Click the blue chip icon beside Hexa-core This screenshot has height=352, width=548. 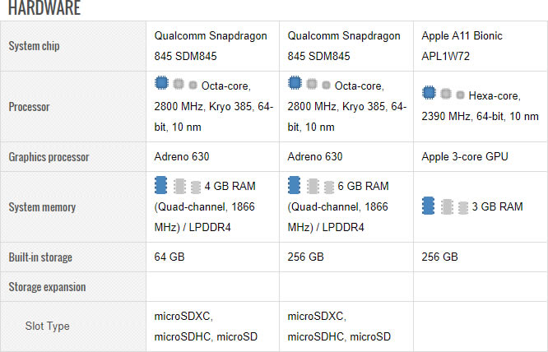pos(428,94)
